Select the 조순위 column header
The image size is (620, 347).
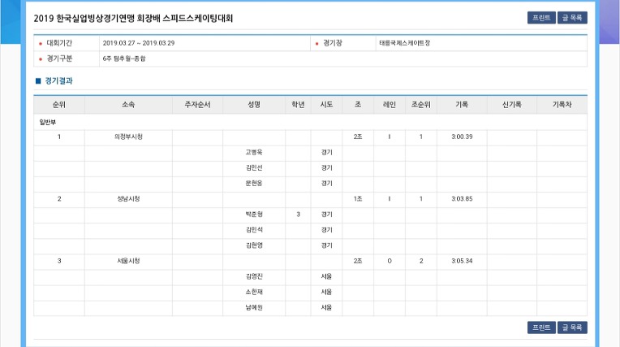(420, 105)
